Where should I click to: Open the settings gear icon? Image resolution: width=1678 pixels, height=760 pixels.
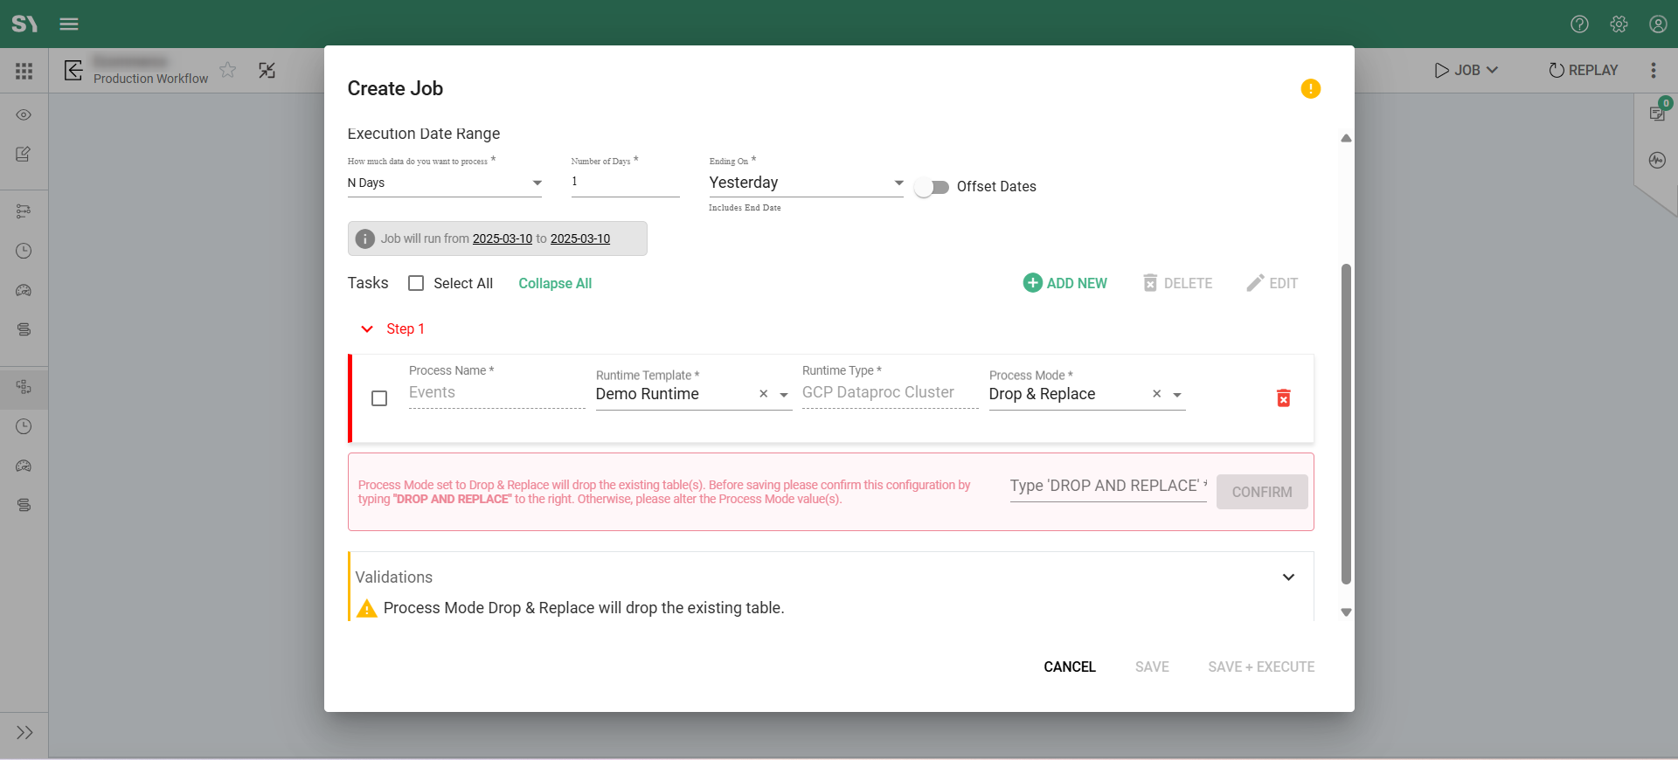point(1619,24)
